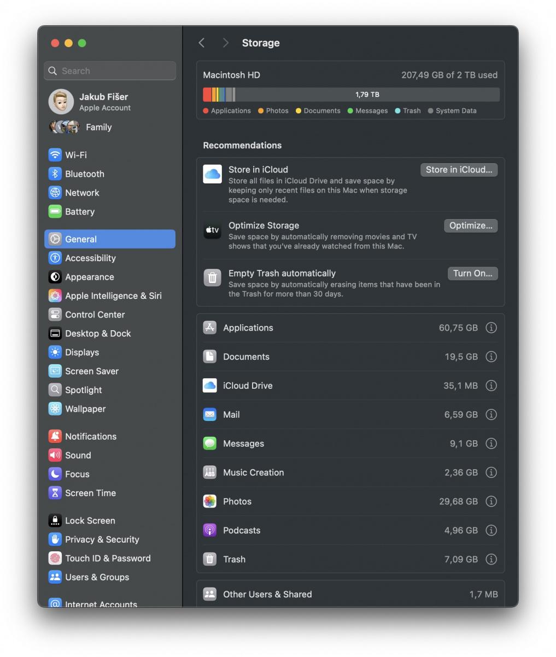Show info for Messages storage
This screenshot has width=556, height=657.
point(491,443)
